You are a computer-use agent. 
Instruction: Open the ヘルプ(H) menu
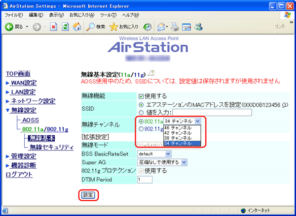130,15
